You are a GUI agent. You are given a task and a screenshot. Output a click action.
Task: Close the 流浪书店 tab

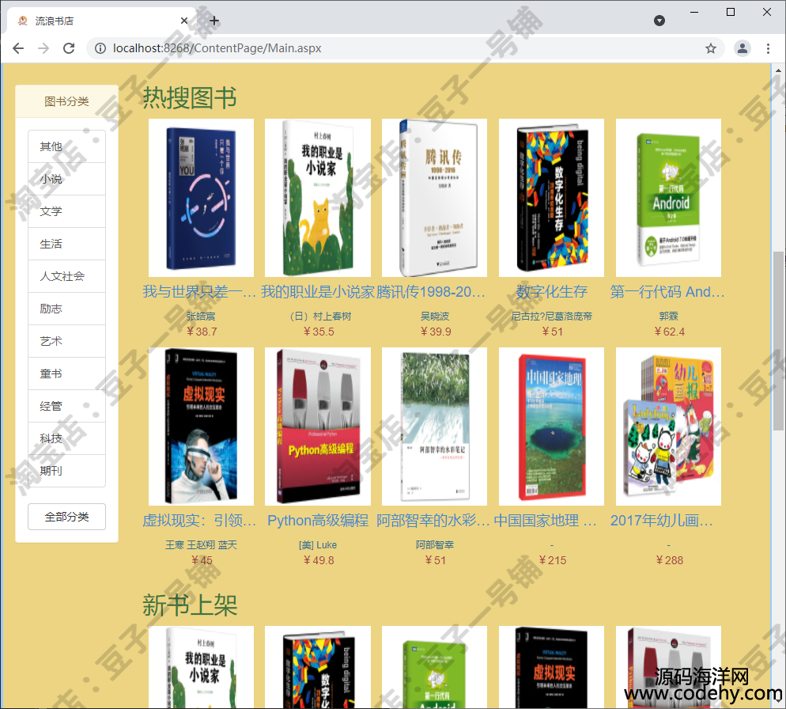184,21
